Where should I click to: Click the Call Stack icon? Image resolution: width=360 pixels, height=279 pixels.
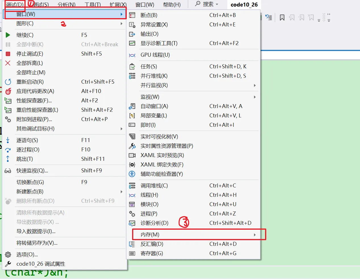click(x=132, y=186)
